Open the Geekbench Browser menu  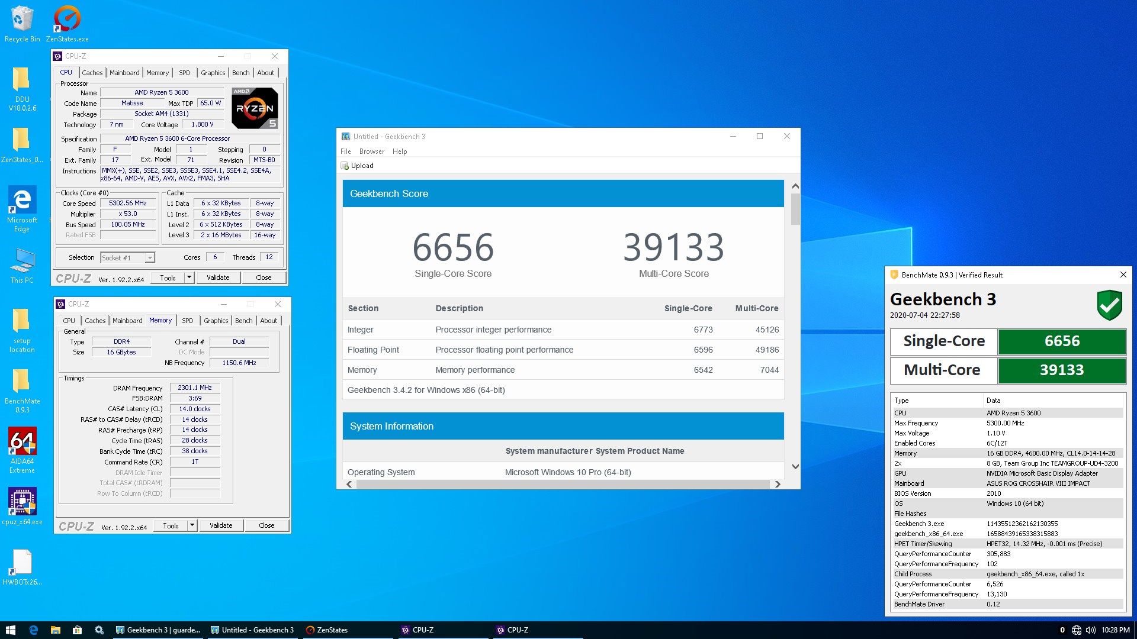tap(372, 151)
